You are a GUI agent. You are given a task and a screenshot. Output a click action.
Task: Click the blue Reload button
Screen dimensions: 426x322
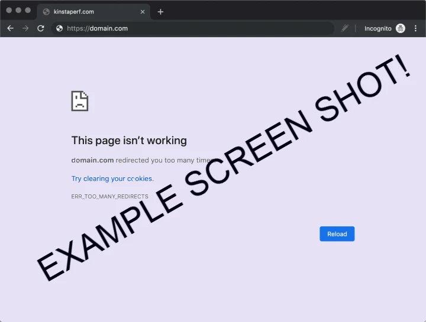[x=337, y=234]
